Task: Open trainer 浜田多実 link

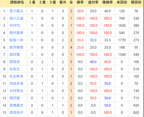Action: pos(16,84)
